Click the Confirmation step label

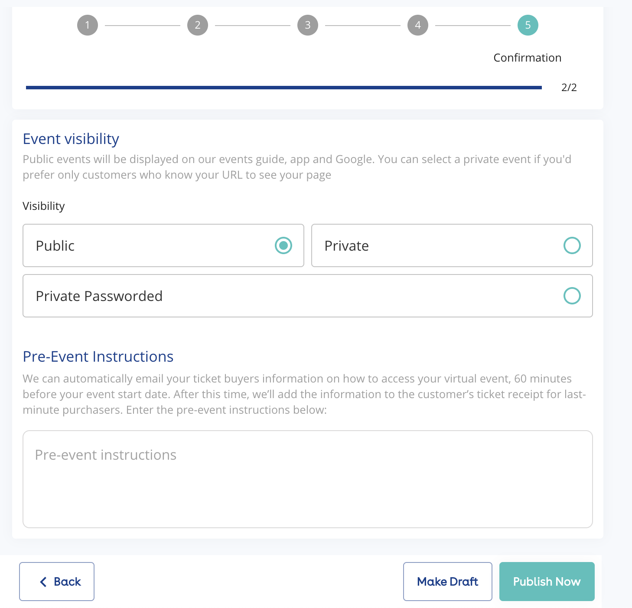pos(527,58)
